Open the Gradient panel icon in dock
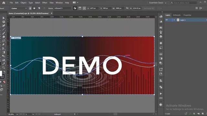The height and width of the screenshot is (116, 207). [161, 59]
